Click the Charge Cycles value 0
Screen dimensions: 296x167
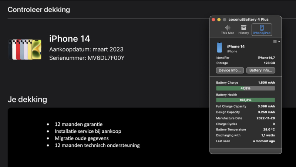click(274, 124)
